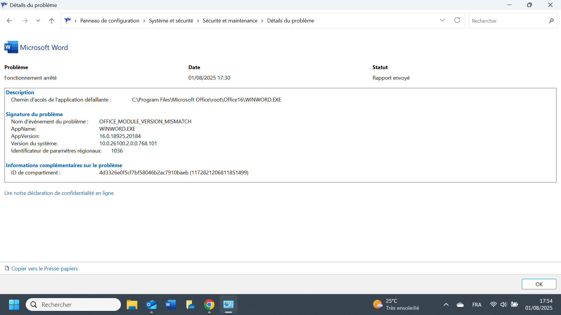Switch the FRA input language
The image size is (561, 315).
coord(477,304)
